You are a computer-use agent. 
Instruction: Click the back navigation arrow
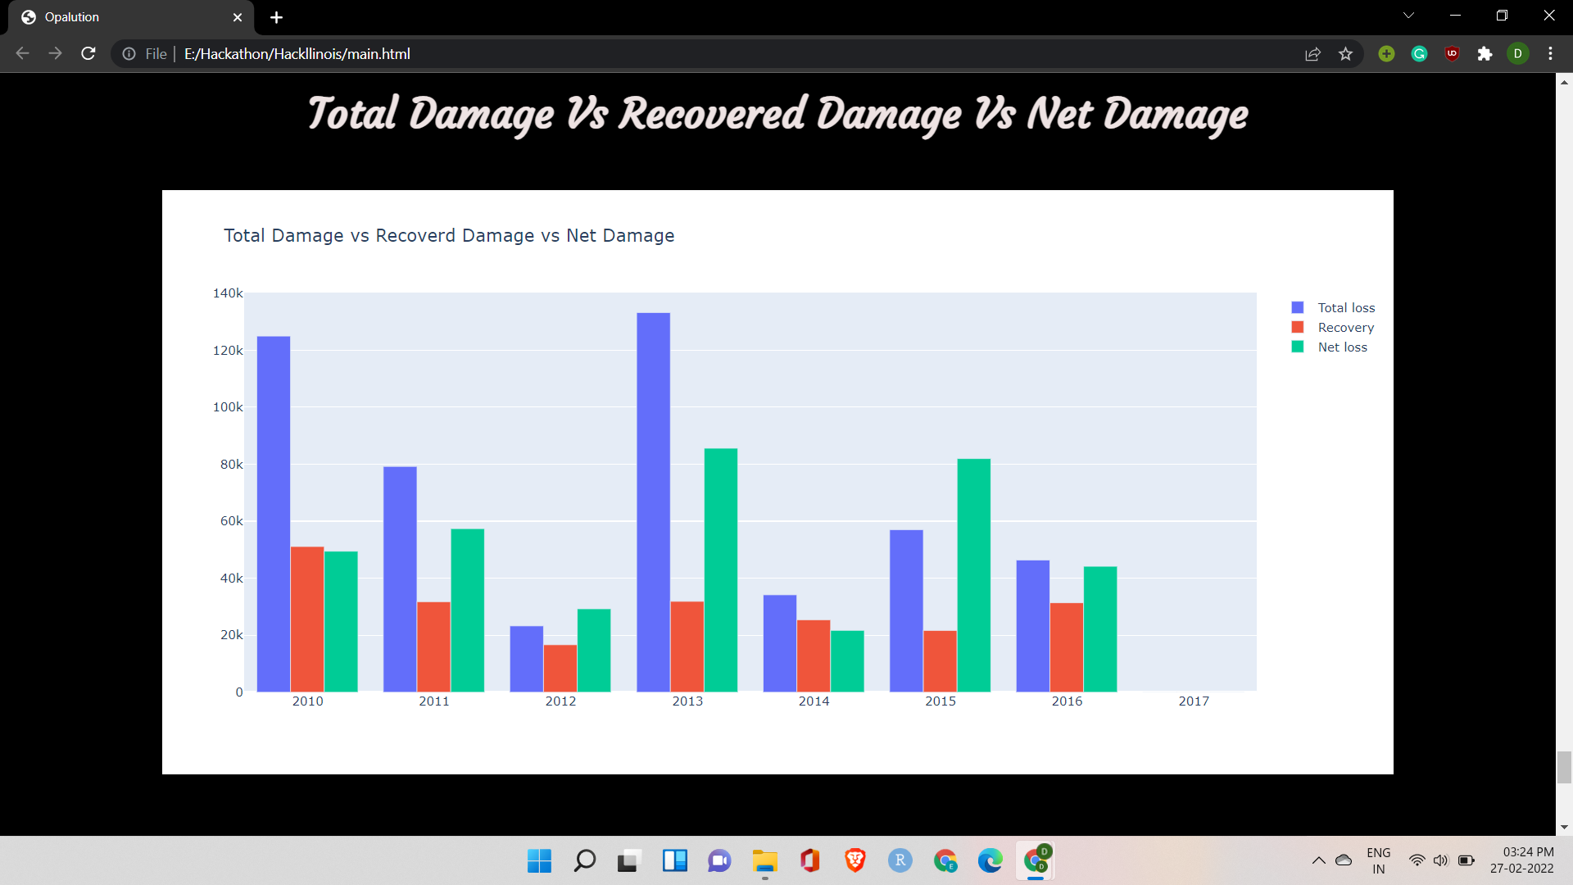point(23,54)
